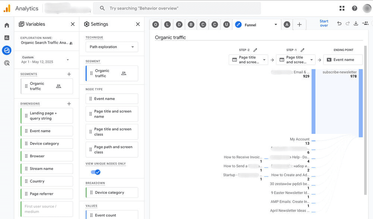373x219 pixels.
Task: Open the help question mark icon
Action: pos(354,8)
